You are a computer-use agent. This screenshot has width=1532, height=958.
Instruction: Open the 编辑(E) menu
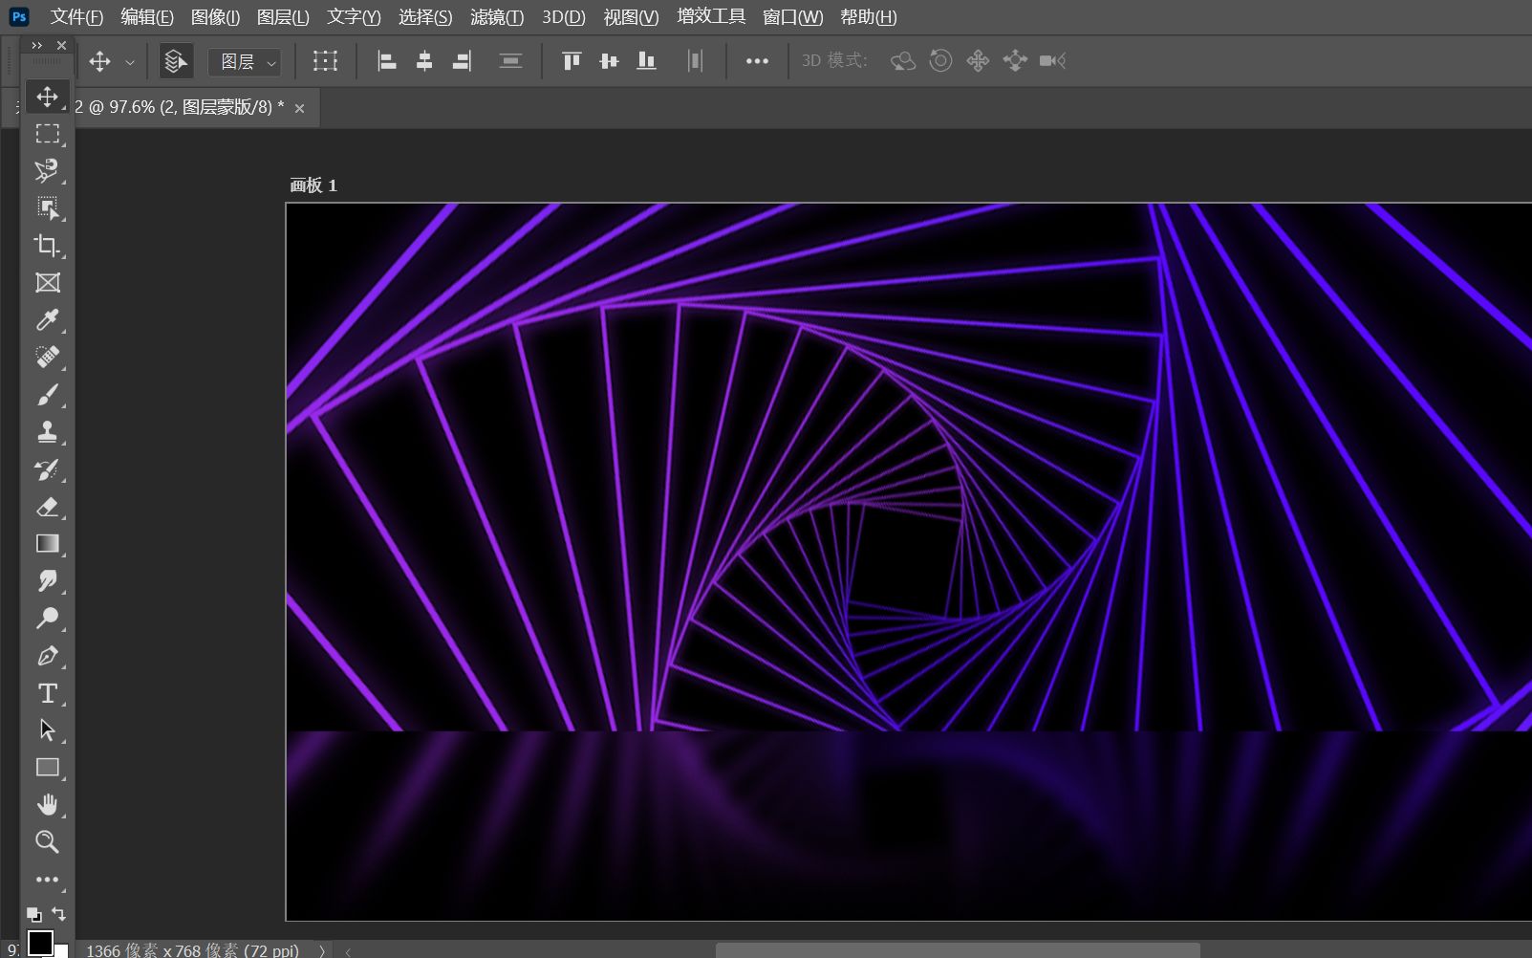pyautogui.click(x=147, y=17)
